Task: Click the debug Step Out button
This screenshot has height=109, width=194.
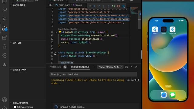Action: (x=109, y=6)
